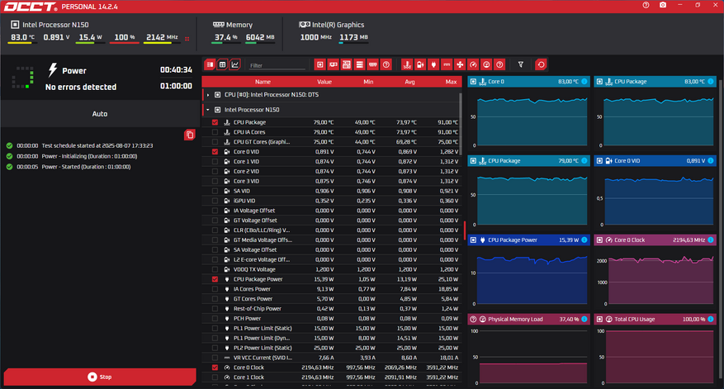The height and width of the screenshot is (389, 724).
Task: Enable the Core 1 VID checkbox
Action: [x=215, y=161]
